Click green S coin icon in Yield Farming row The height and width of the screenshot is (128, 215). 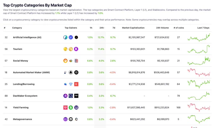click(71, 107)
